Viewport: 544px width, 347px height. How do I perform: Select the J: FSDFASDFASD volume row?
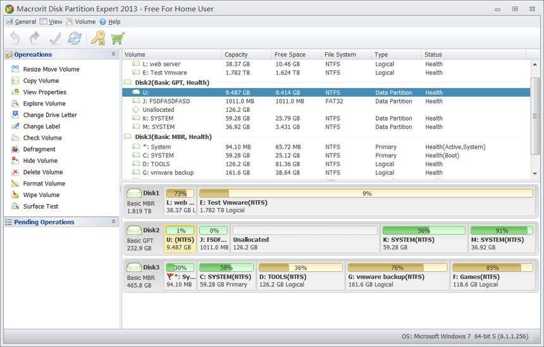pyautogui.click(x=166, y=101)
